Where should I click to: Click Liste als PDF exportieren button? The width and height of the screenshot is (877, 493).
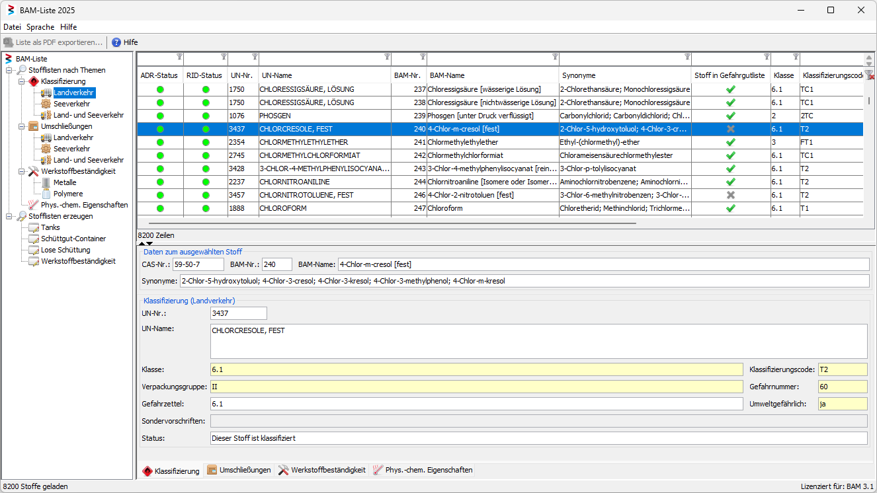coord(53,42)
